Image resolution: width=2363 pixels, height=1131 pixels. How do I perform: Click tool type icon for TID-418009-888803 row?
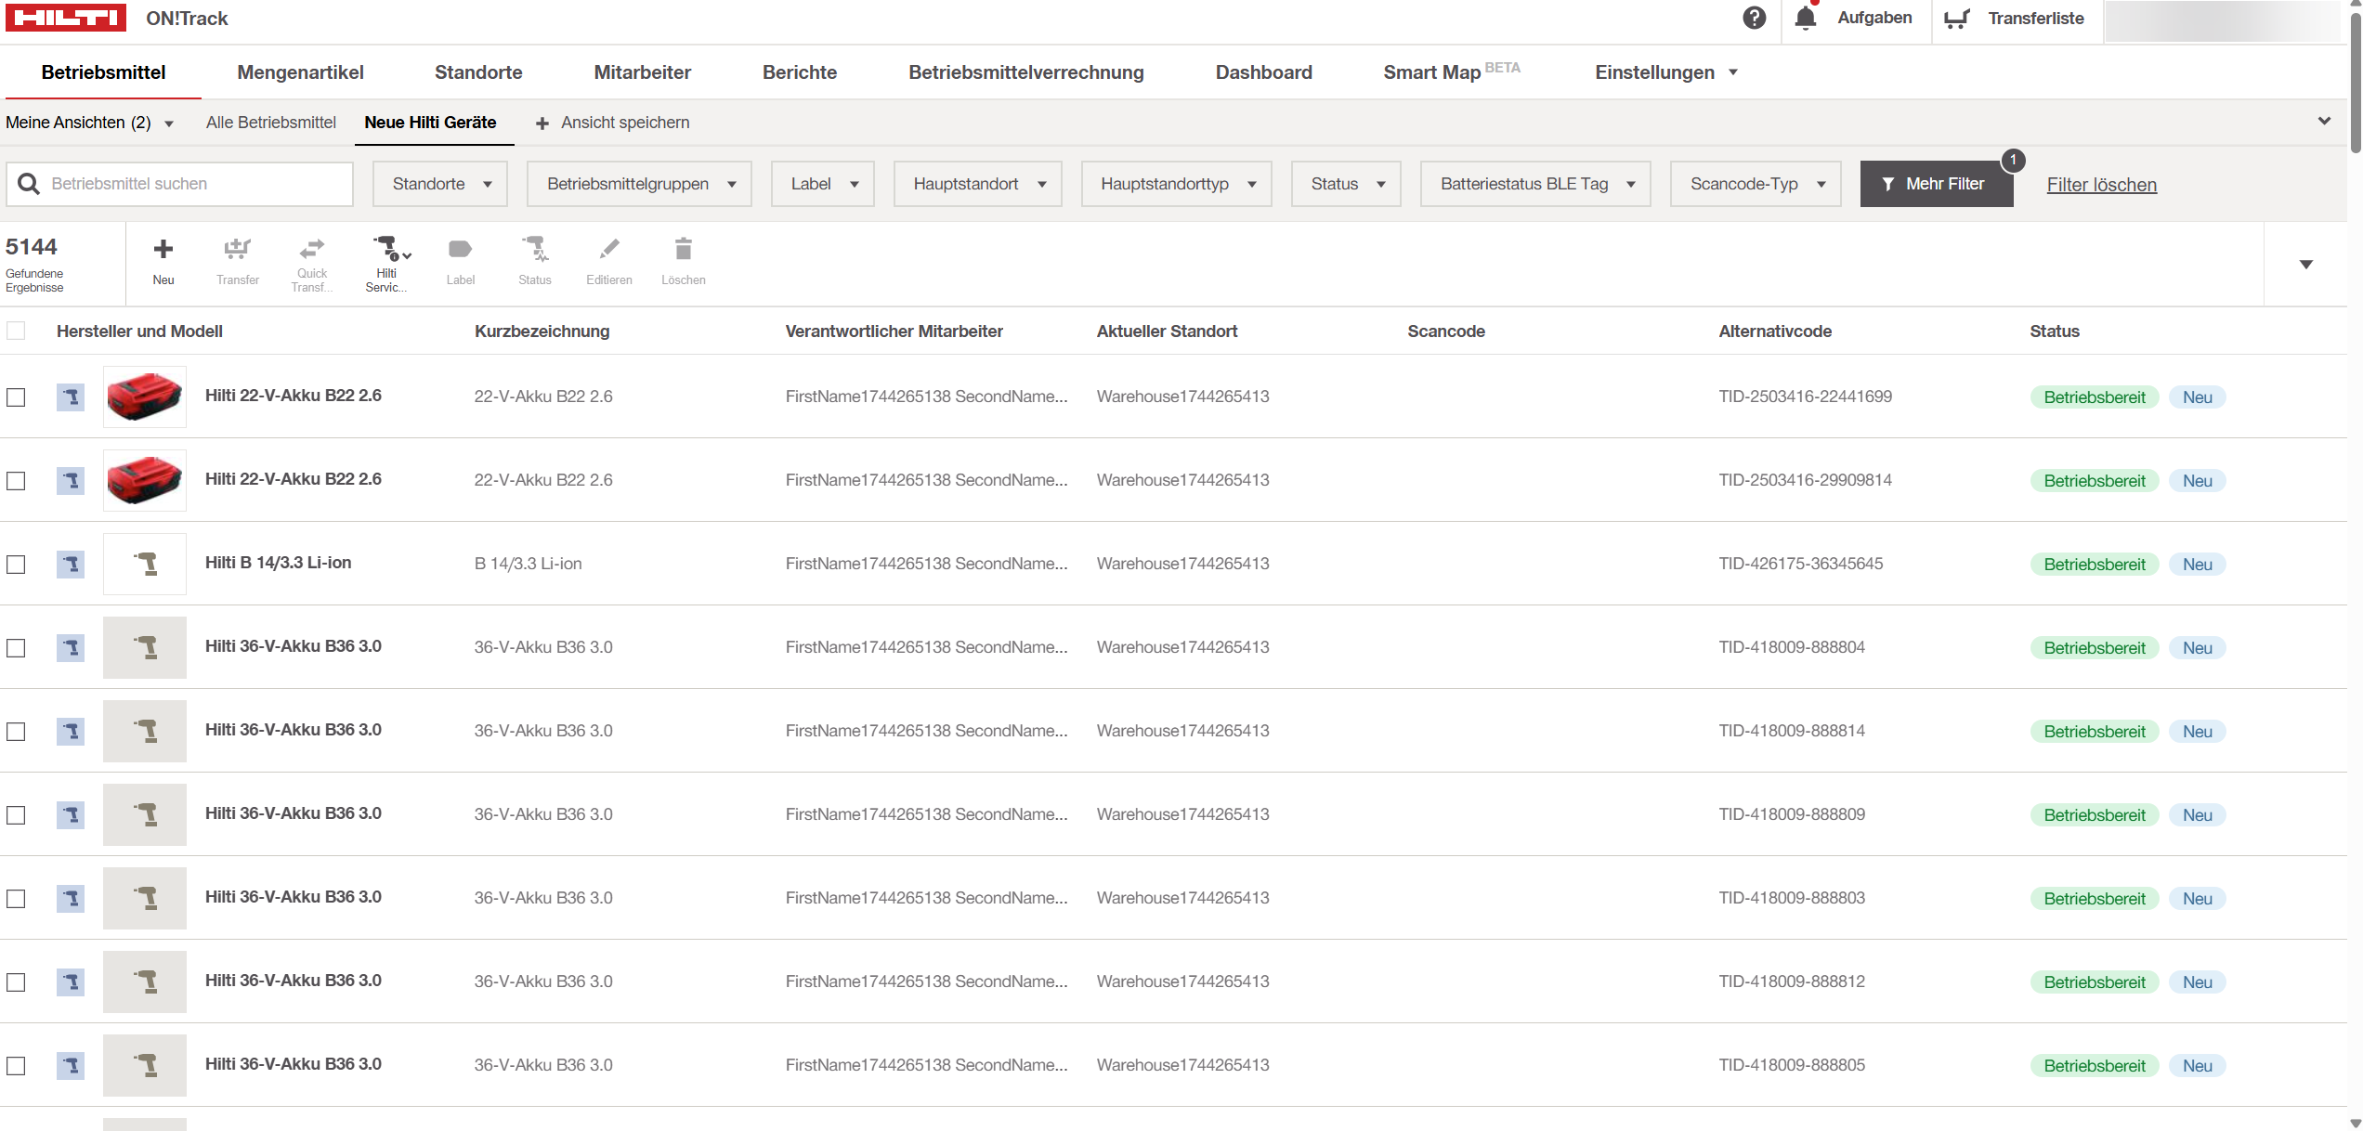pos(71,899)
